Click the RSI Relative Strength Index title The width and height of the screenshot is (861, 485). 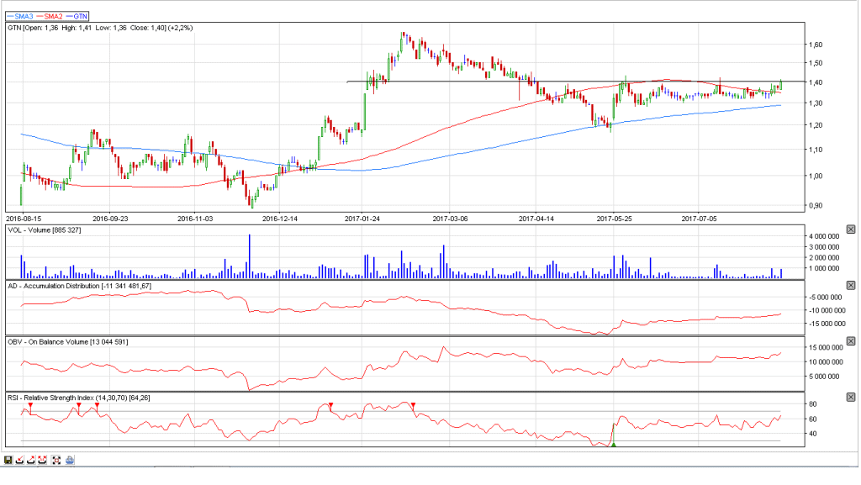[78, 398]
